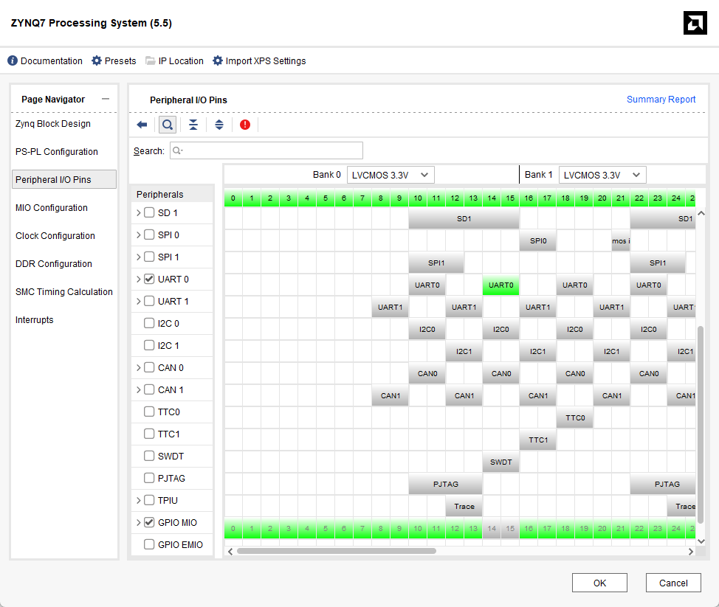The image size is (719, 607).
Task: Click the horizontal scrollbar thumb
Action: [336, 551]
